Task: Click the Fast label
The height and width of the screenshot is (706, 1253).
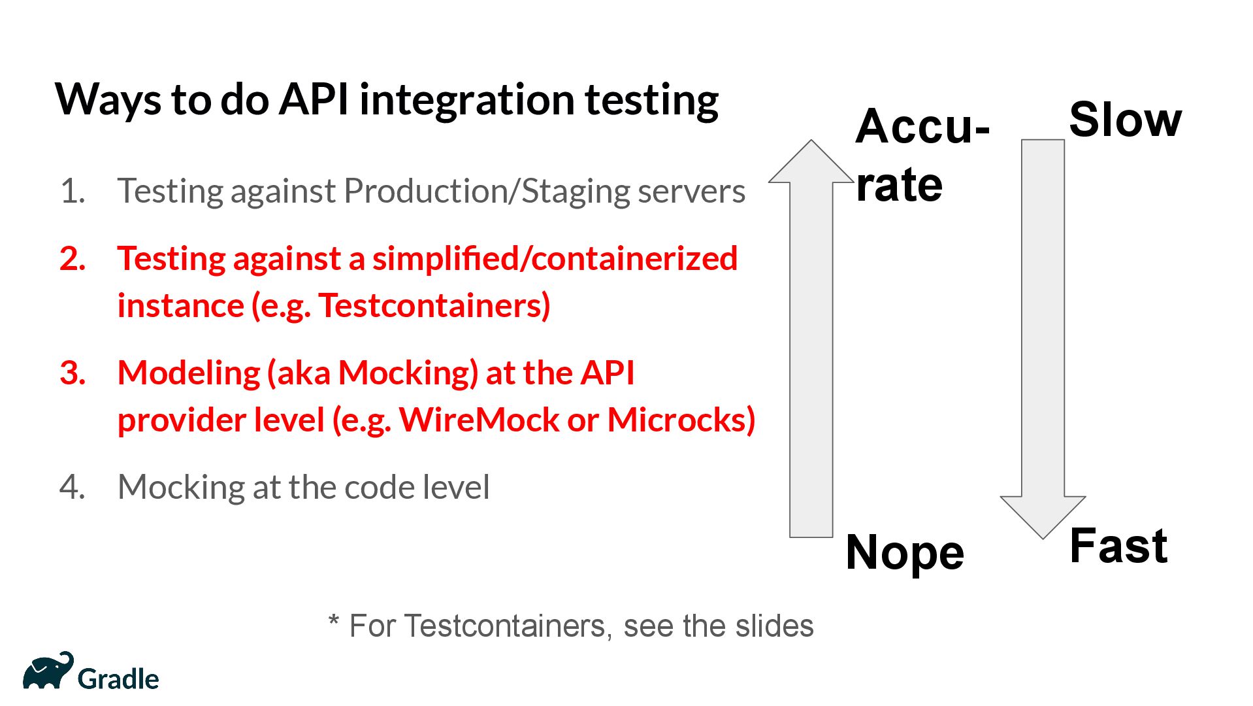Action: coord(1118,546)
